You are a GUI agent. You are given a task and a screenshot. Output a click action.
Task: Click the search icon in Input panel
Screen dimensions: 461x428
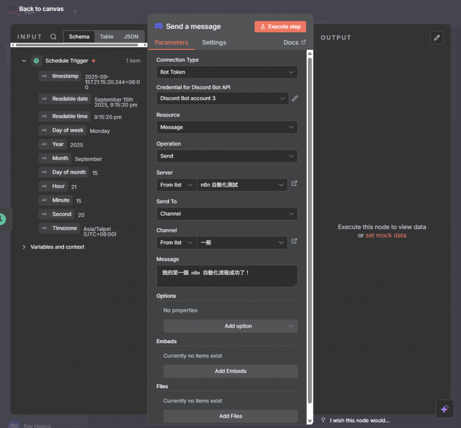(x=53, y=37)
